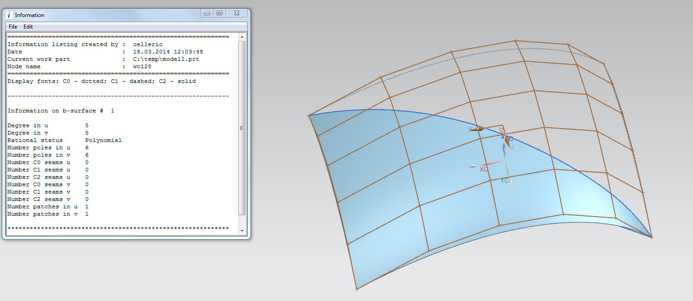Click the Information window title bar icon
Screen dimensions: 693x301
(x=9, y=15)
